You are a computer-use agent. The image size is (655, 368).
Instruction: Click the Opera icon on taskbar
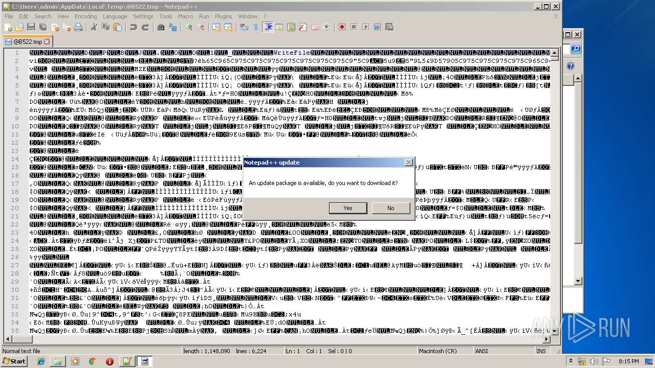coord(110,361)
